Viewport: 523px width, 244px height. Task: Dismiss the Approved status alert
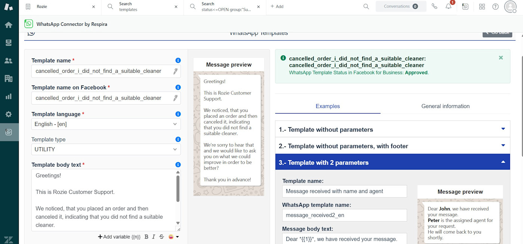click(x=501, y=58)
